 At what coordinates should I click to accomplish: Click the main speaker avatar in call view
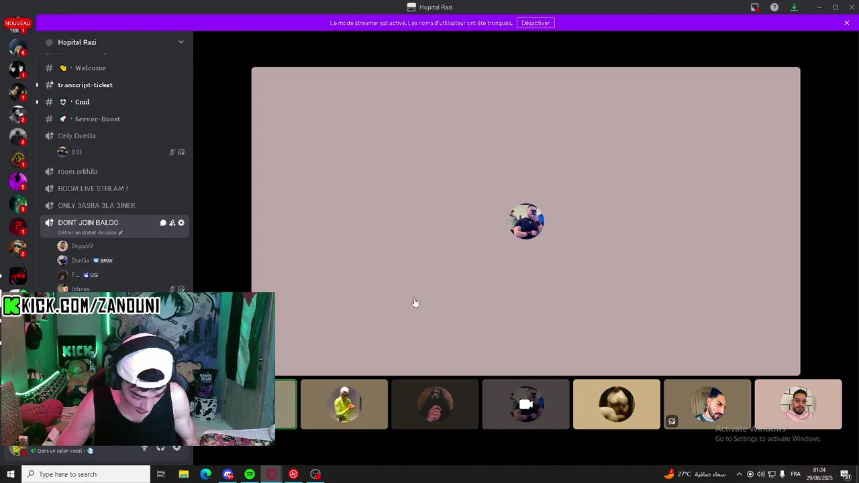coord(526,221)
